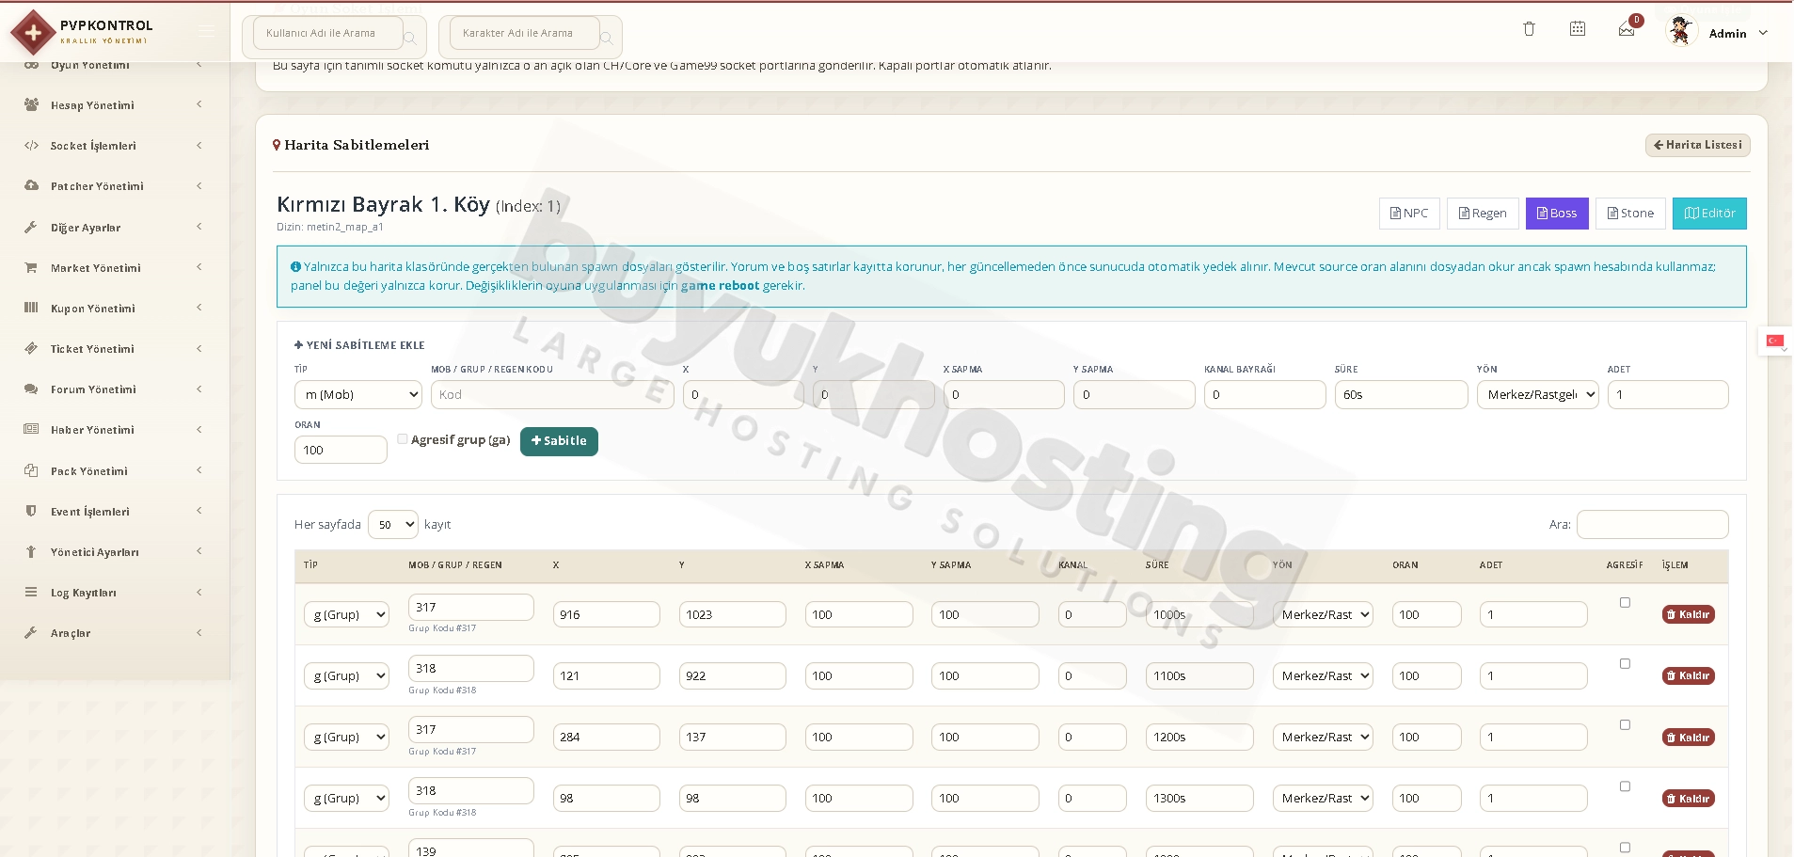Click the Adet field in the new entry form
The height and width of the screenshot is (857, 1794).
point(1668,395)
